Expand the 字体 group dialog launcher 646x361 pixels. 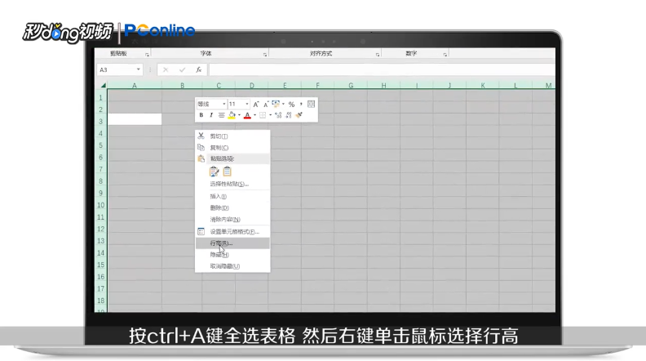click(264, 55)
